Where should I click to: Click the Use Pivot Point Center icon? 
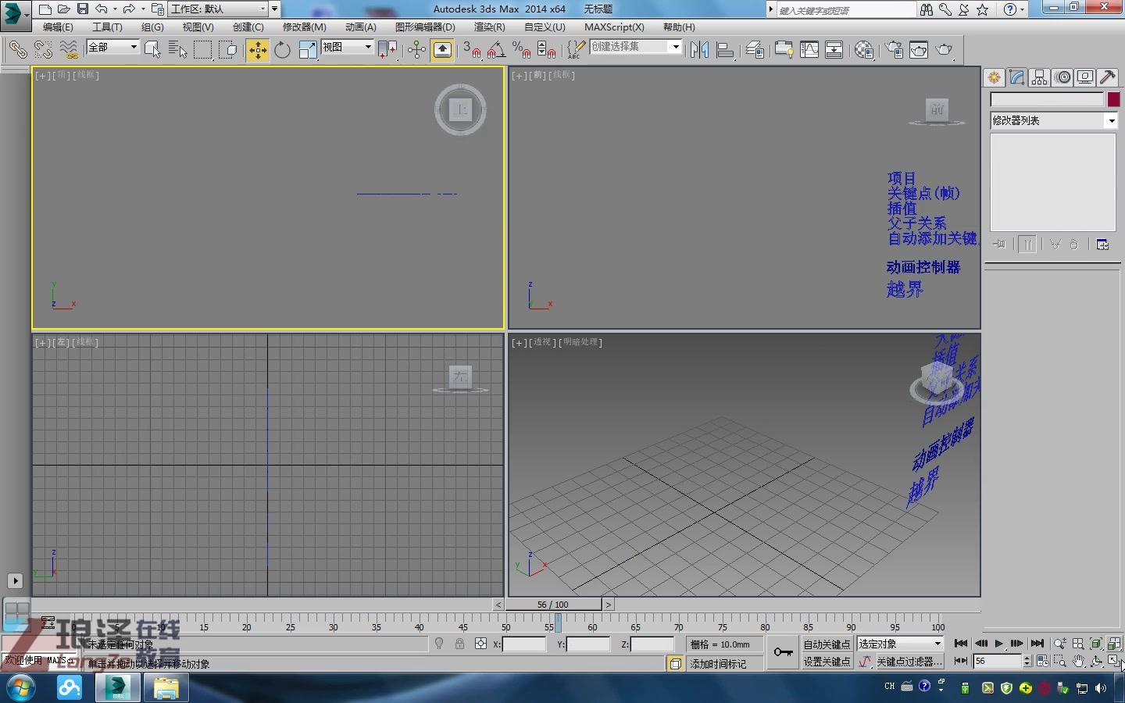[387, 50]
